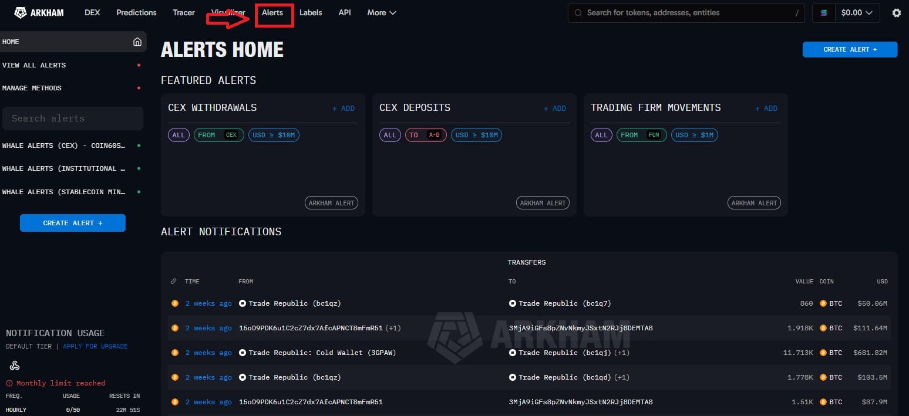Image resolution: width=909 pixels, height=416 pixels.
Task: Click the BTC coin icon in the 1.918K value row
Action: pos(823,328)
